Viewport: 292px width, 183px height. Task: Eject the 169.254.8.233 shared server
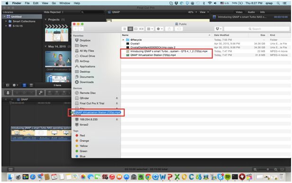coord(117,120)
